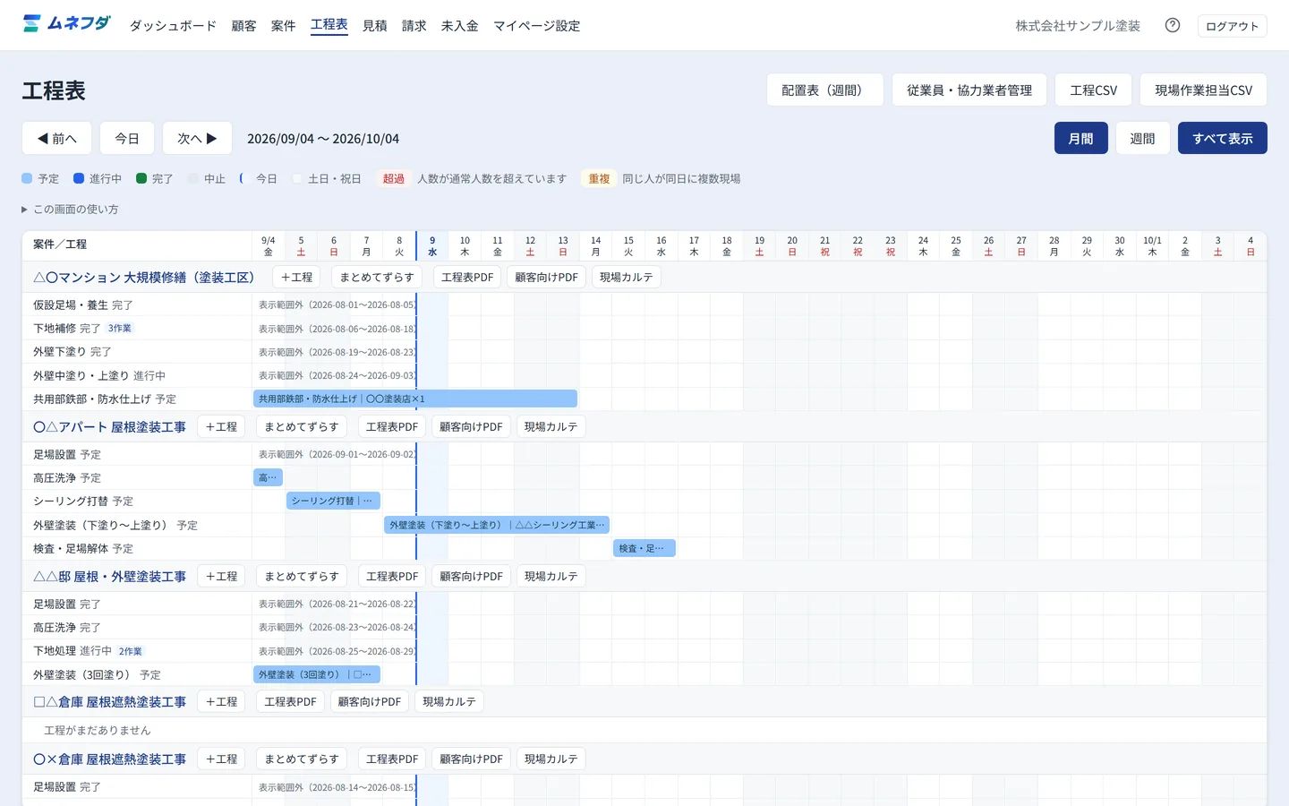Open 現場カルテ for ○×倉庫 project
This screenshot has width=1289, height=806.
(x=551, y=759)
